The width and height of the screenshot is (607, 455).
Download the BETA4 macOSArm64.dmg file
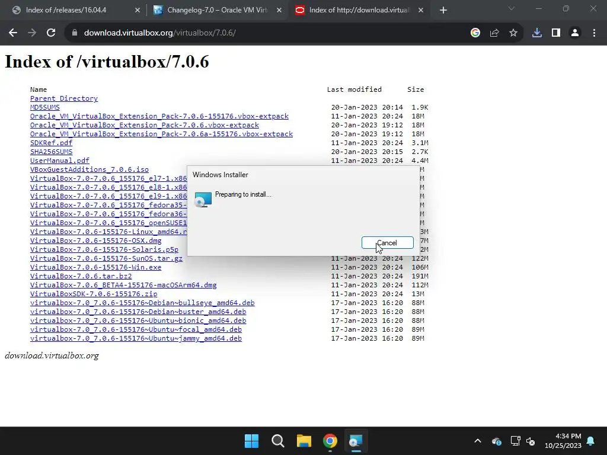pyautogui.click(x=123, y=285)
